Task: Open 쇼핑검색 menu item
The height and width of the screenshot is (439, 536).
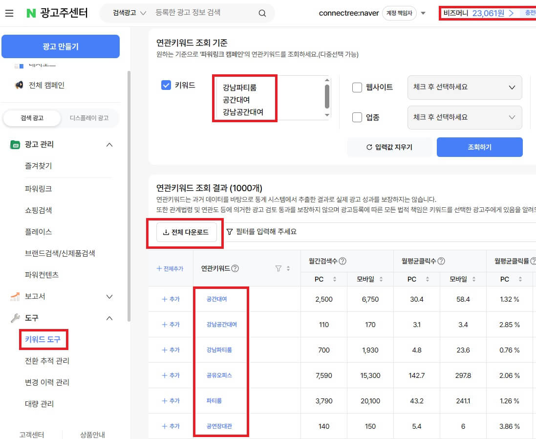Action: 38,210
